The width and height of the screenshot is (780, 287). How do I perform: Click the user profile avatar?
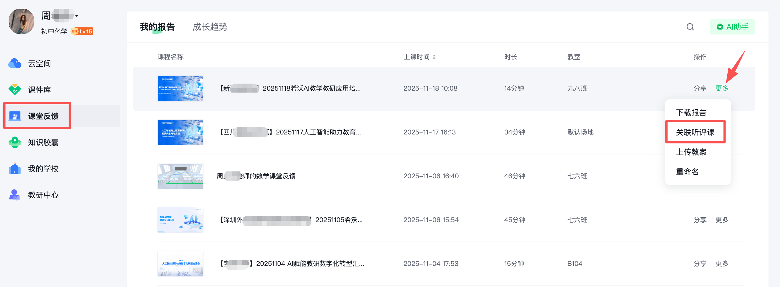click(x=21, y=21)
